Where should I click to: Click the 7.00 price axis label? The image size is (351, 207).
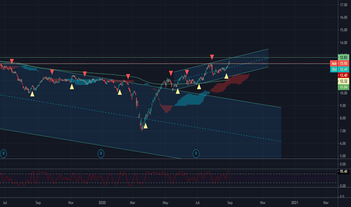tap(343, 131)
